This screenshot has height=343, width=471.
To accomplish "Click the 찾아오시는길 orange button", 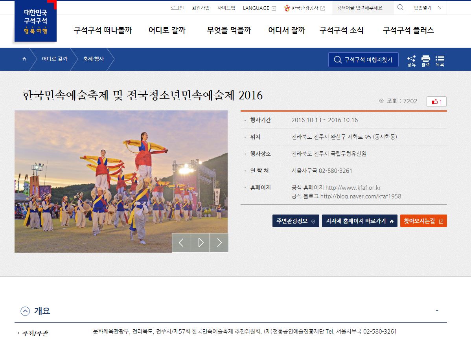I will point(423,221).
